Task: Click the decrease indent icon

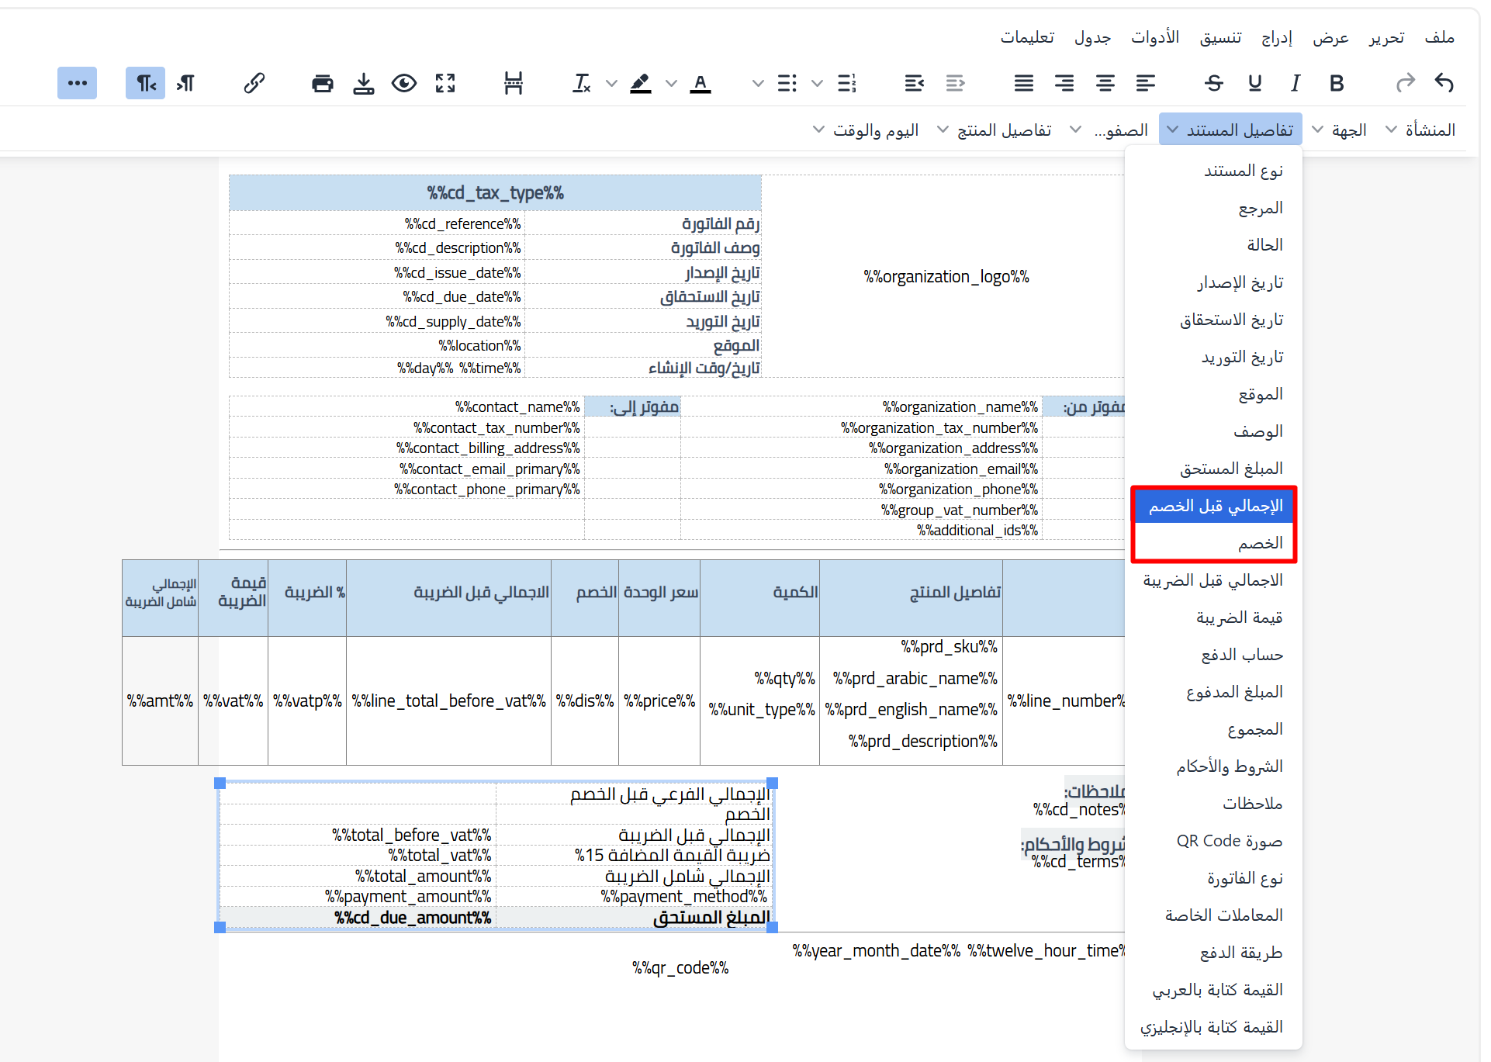Action: (955, 83)
